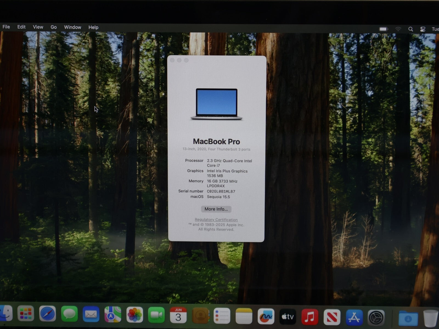
Task: Open the Edit menu
Action: pyautogui.click(x=21, y=27)
